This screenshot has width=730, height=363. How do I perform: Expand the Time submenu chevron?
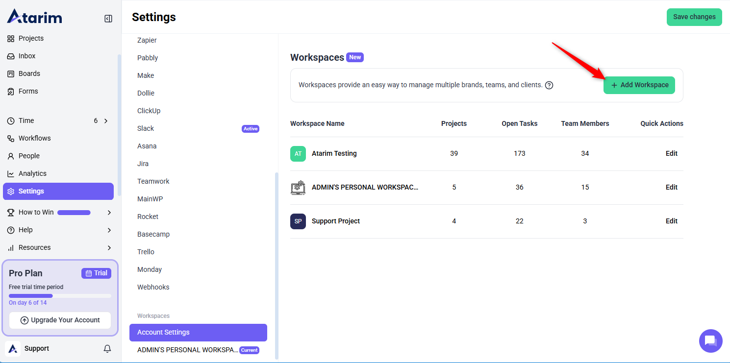coord(106,121)
